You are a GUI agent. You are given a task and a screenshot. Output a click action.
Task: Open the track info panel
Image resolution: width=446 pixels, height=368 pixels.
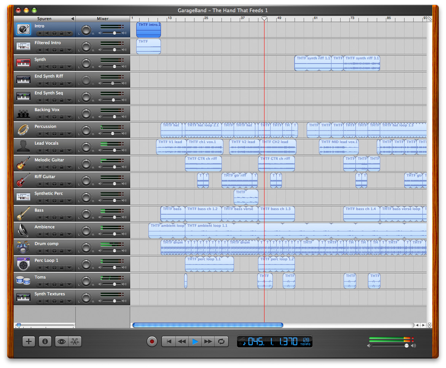(45, 342)
